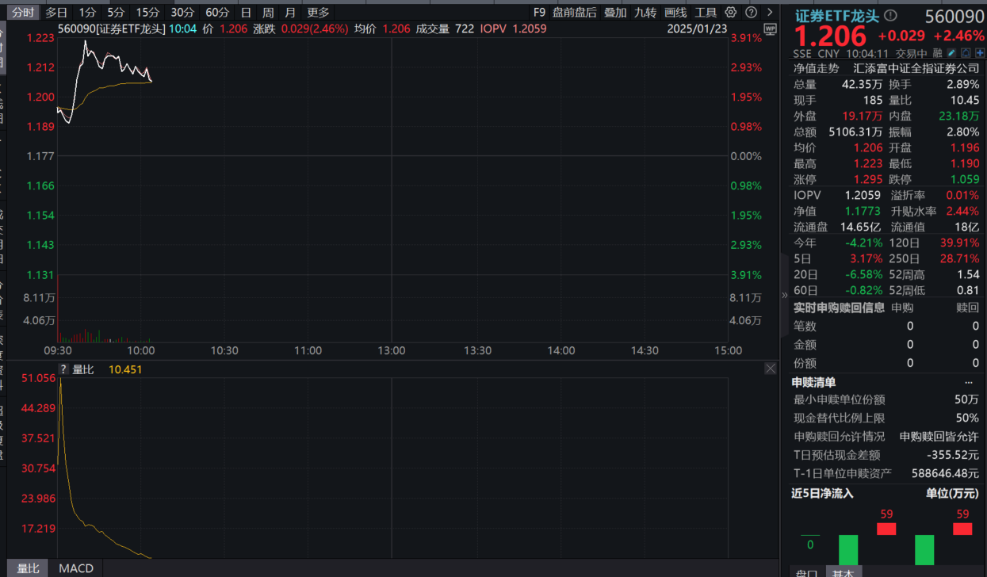
Task: Click the 量比 question-mark help icon
Action: click(x=63, y=369)
